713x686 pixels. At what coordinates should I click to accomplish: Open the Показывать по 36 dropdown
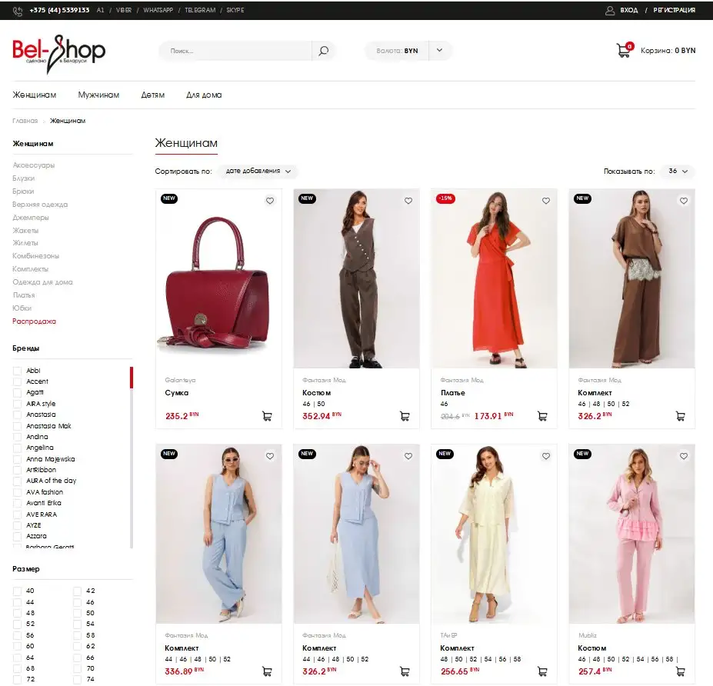click(678, 171)
